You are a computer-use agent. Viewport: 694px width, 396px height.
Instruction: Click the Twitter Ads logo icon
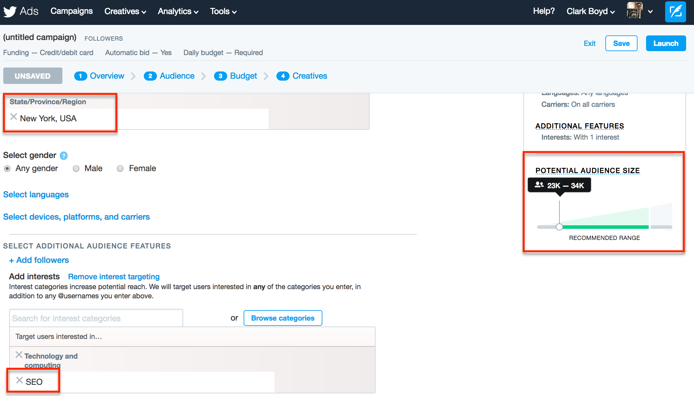(x=10, y=11)
